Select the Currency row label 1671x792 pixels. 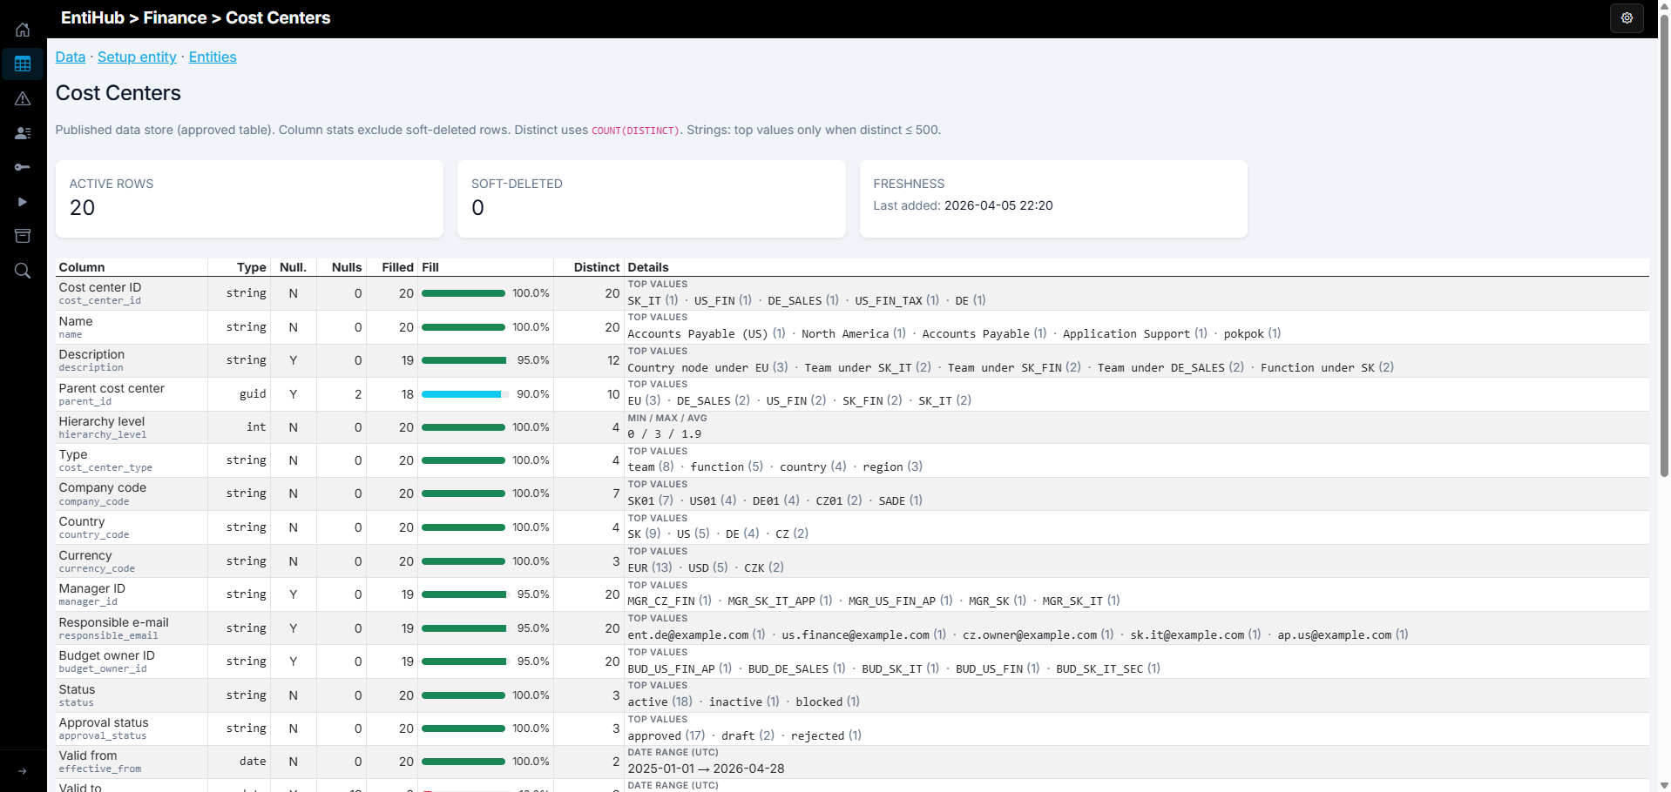85,555
